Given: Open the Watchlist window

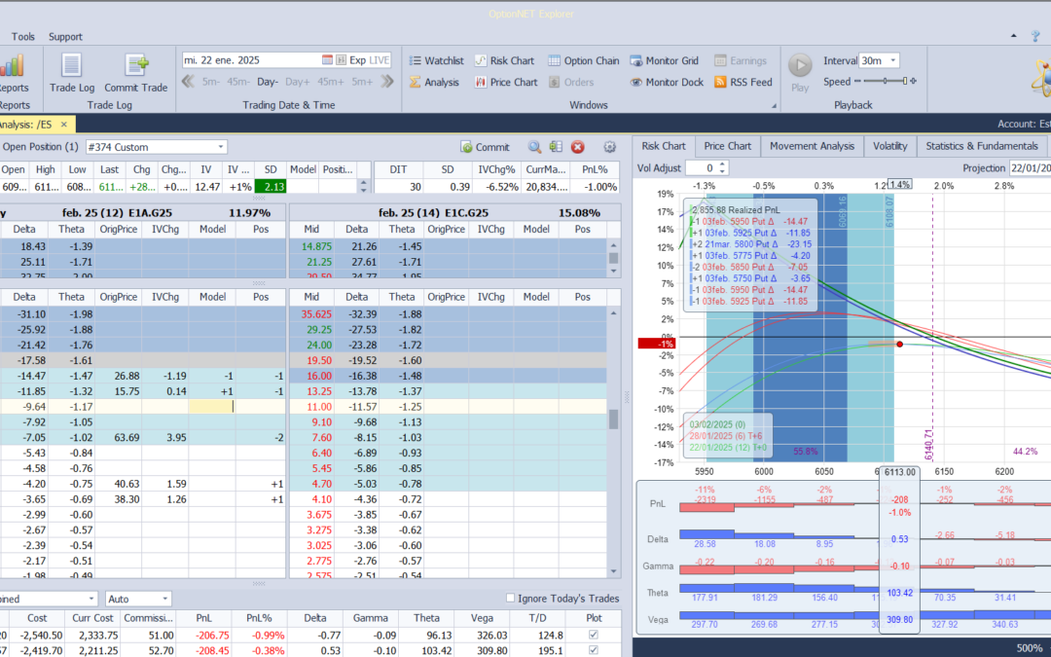Looking at the screenshot, I should (x=436, y=60).
